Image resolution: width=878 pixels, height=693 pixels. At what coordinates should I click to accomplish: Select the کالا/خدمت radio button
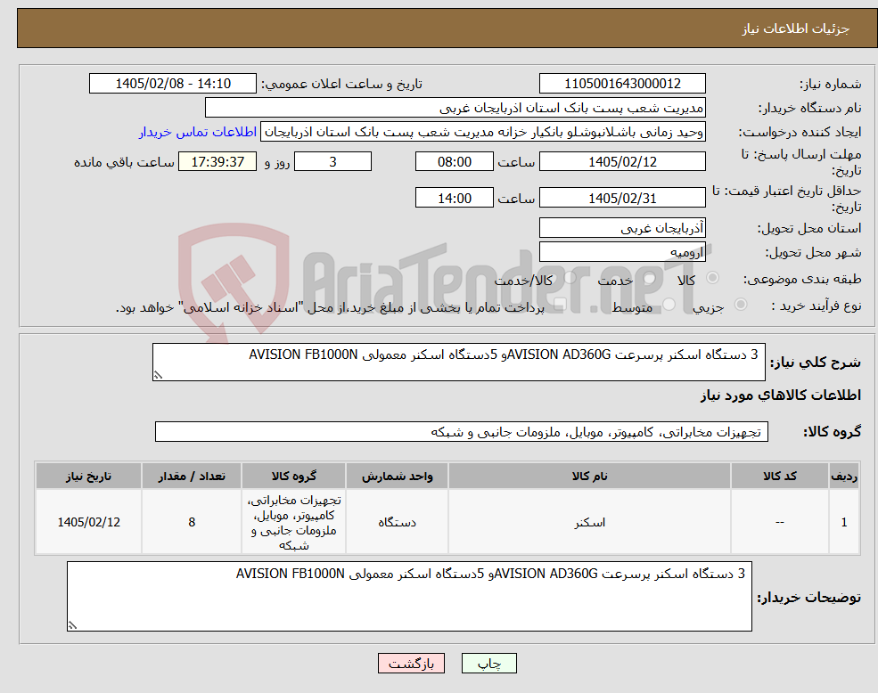click(x=570, y=278)
